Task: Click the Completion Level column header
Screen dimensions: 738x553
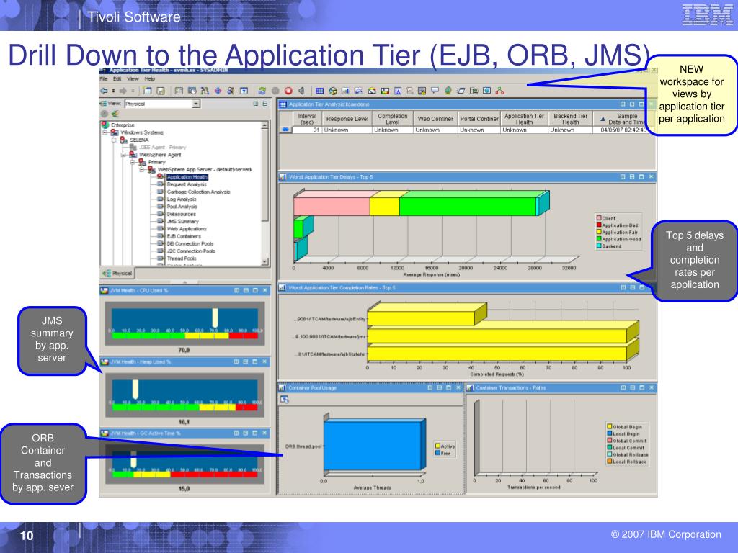Action: point(393,119)
